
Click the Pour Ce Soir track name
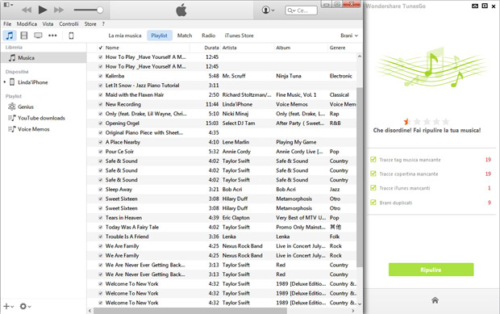tap(119, 152)
